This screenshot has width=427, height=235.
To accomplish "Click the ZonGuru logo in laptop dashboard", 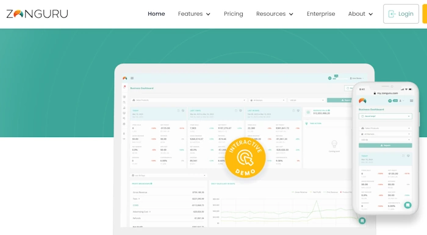I will 124,79.
